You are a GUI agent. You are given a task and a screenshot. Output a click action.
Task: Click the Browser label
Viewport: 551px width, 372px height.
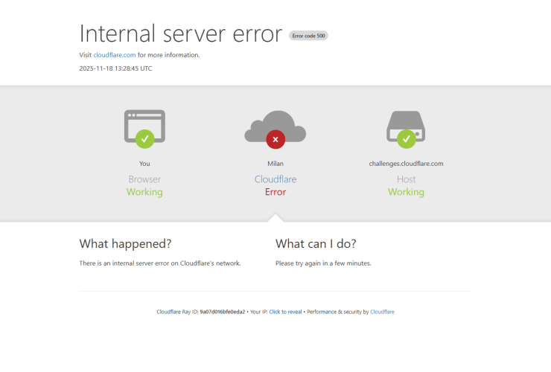144,179
